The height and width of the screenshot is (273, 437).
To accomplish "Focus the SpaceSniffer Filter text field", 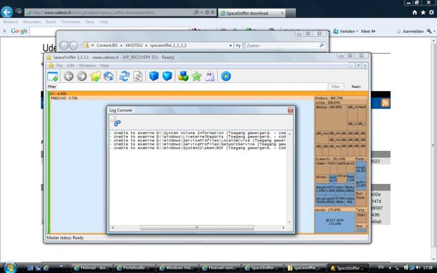I will [x=192, y=87].
